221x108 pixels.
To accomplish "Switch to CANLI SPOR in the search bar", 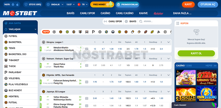I will pyautogui.click(x=113, y=21).
